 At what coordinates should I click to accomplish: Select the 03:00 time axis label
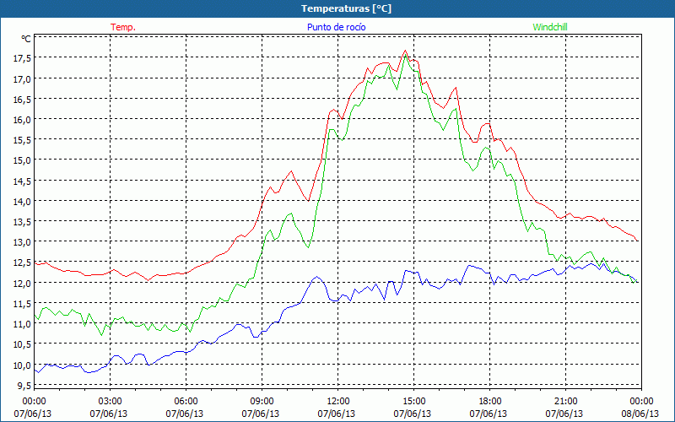tap(111, 401)
